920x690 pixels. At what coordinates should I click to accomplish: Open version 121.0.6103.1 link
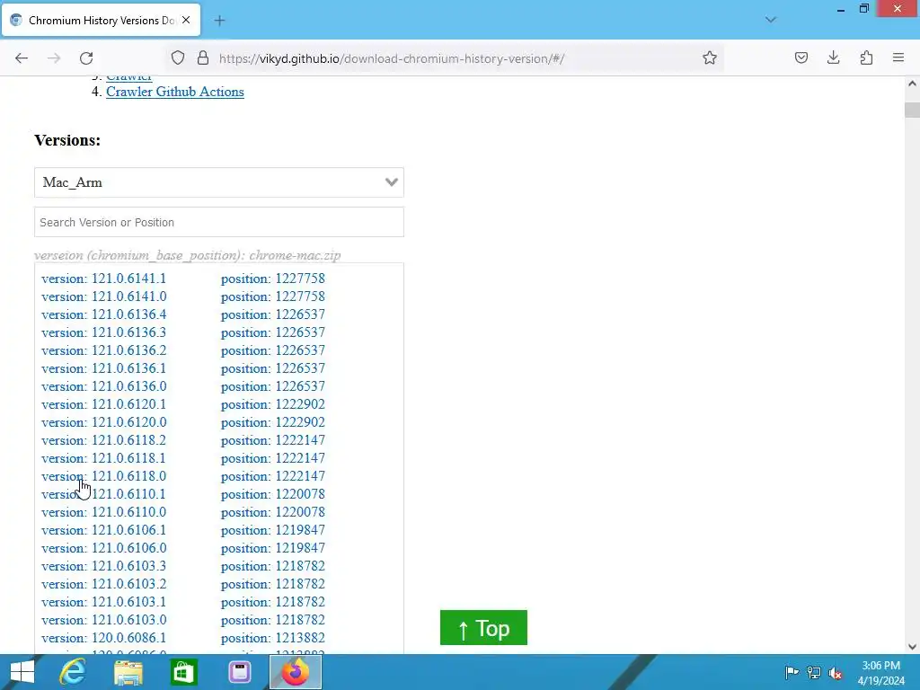pos(104,603)
